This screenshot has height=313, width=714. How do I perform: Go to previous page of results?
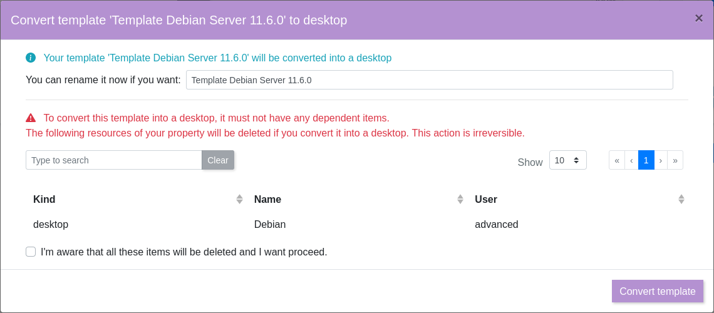[631, 160]
